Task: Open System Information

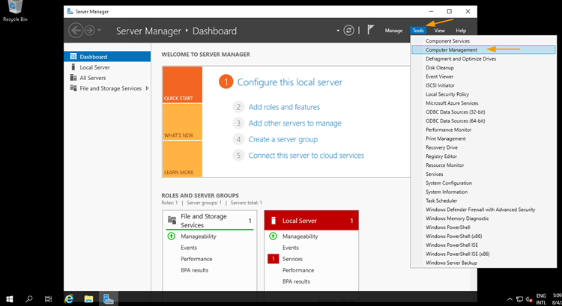Action: (x=447, y=192)
